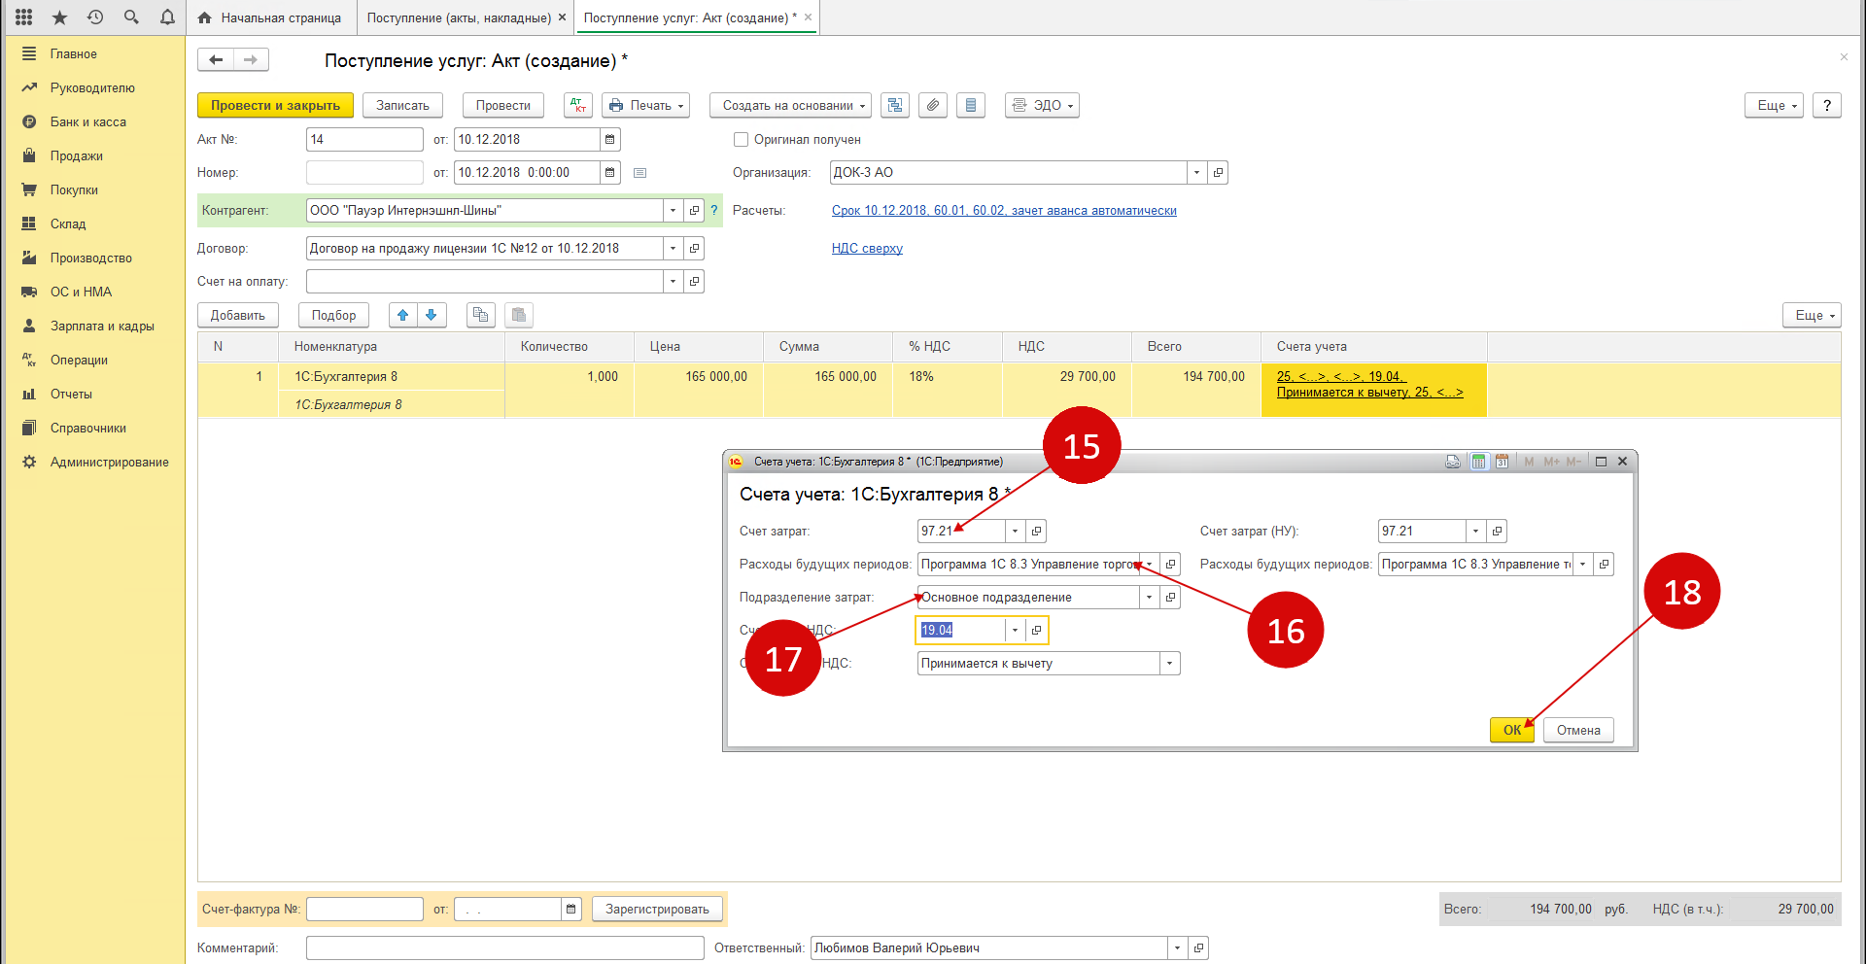Image resolution: width=1866 pixels, height=964 pixels.
Task: Open calculator icon in Счета учета dialog
Action: click(1478, 462)
